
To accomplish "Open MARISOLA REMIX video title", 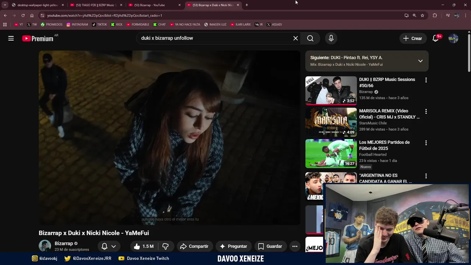I will pyautogui.click(x=389, y=114).
